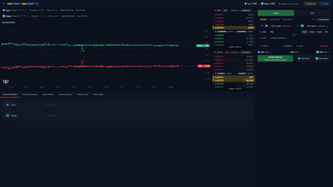Image resolution: width=333 pixels, height=187 pixels.
Task: Switch to the Exit mode toggle
Action: click(312, 13)
